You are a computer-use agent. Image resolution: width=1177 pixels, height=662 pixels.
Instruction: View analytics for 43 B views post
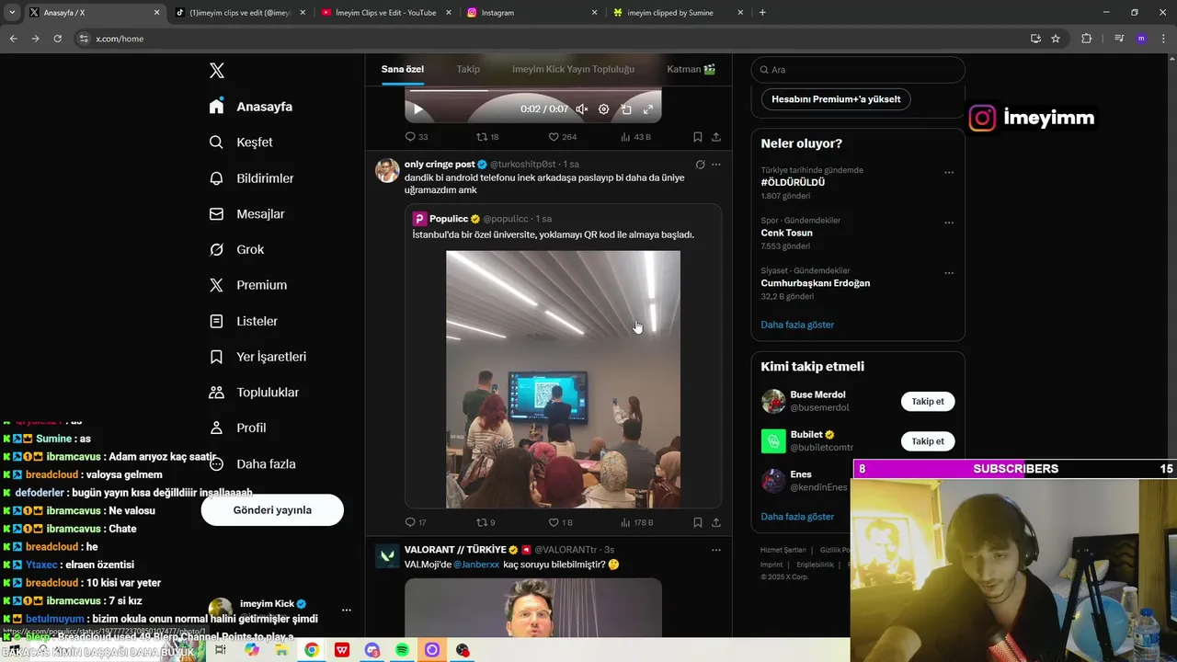tap(635, 137)
